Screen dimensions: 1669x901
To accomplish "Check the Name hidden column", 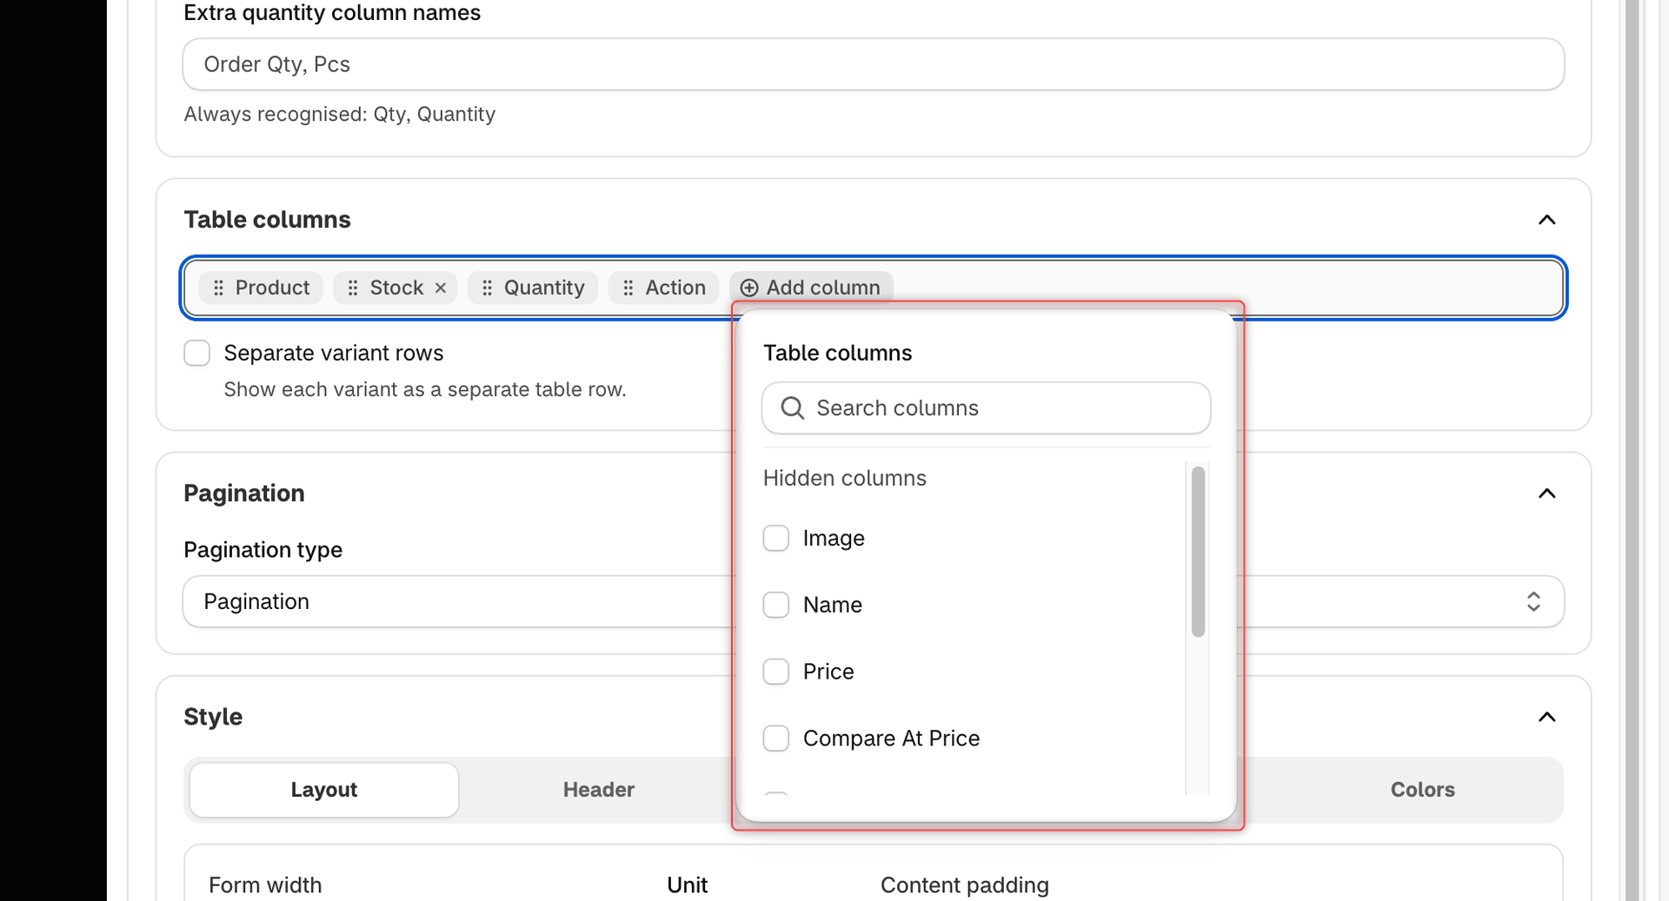I will pyautogui.click(x=775, y=605).
